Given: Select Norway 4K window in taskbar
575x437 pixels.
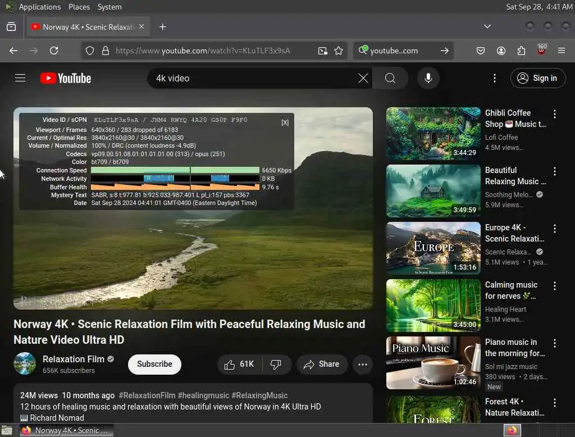Looking at the screenshot, I should coord(66,430).
